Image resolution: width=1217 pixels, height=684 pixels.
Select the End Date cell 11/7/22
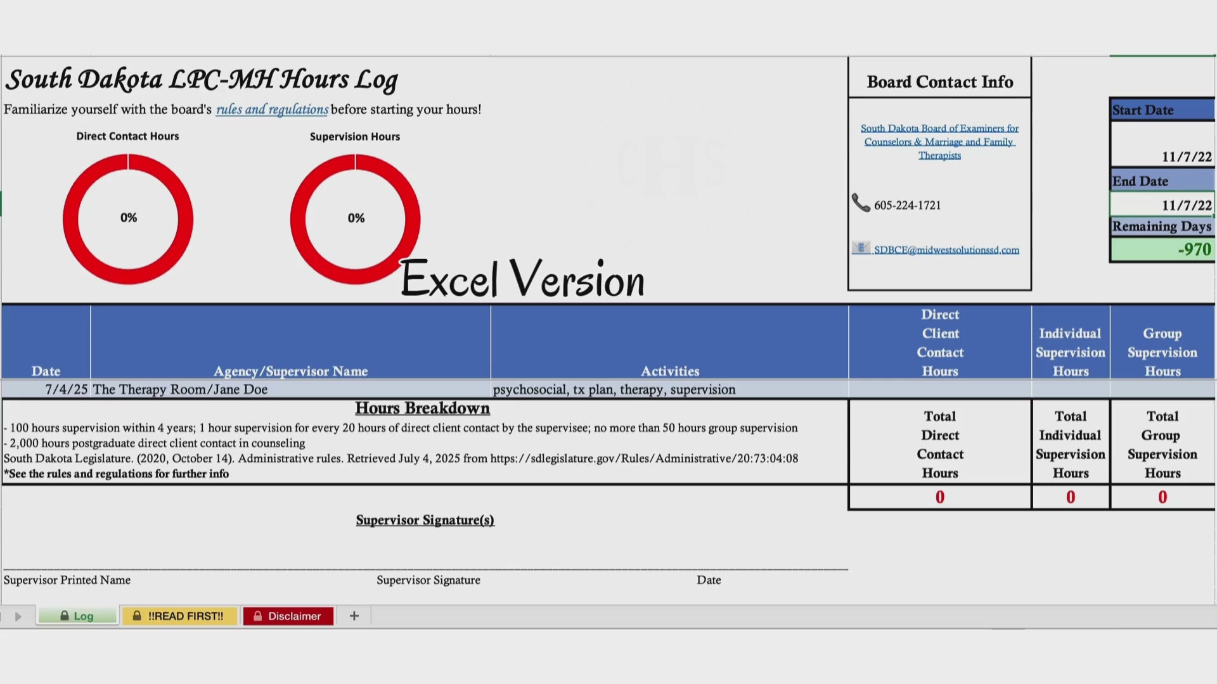pos(1162,205)
